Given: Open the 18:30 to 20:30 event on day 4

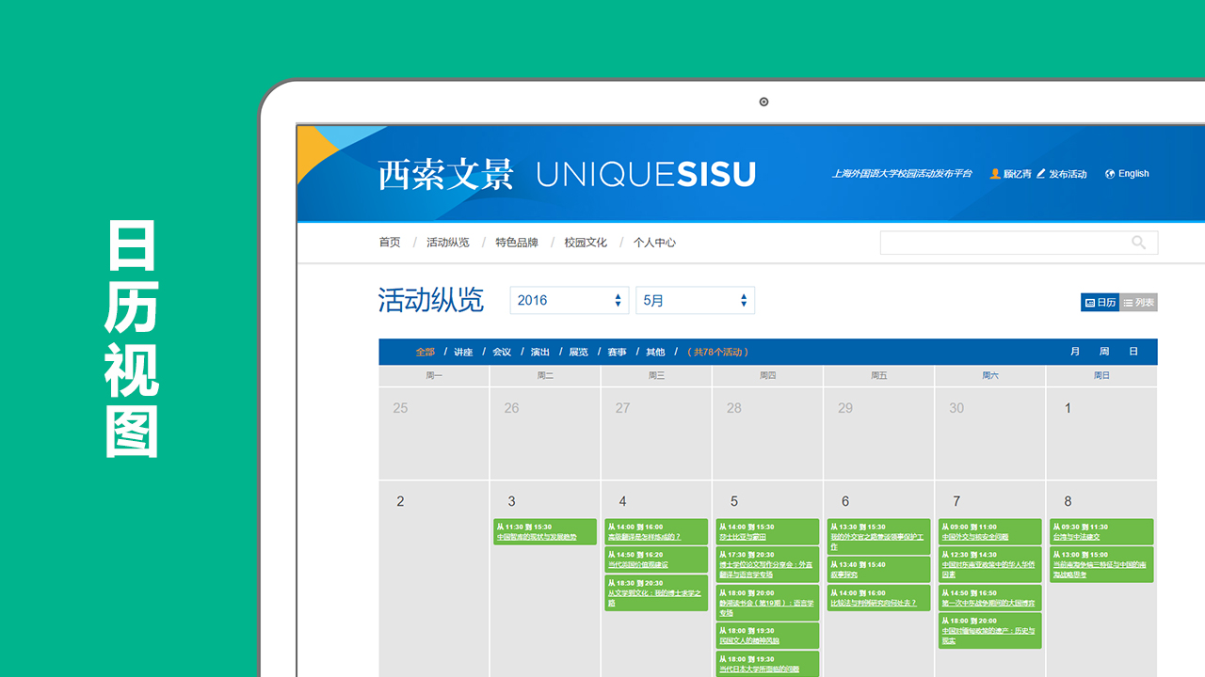Looking at the screenshot, I should click(656, 593).
